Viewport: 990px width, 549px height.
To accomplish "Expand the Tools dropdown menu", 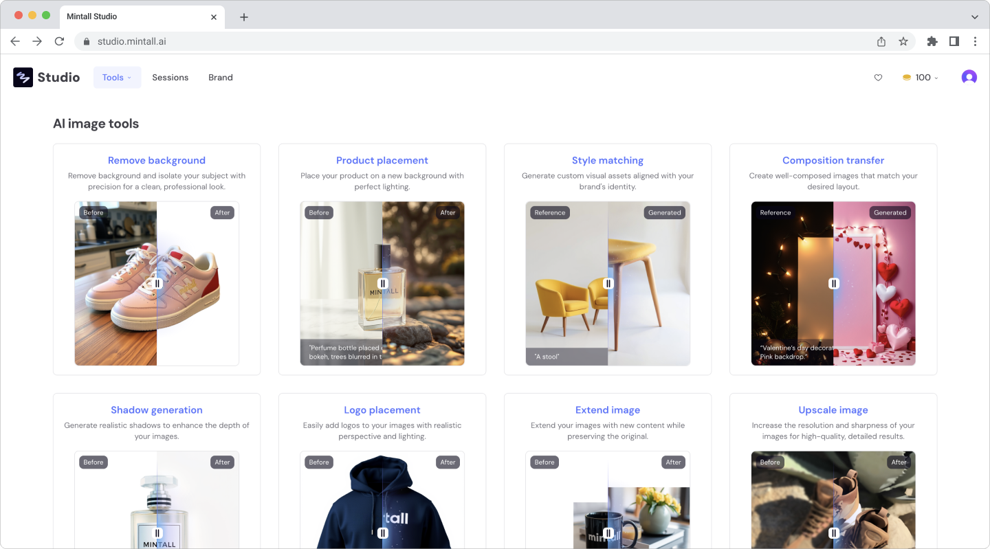I will 117,78.
